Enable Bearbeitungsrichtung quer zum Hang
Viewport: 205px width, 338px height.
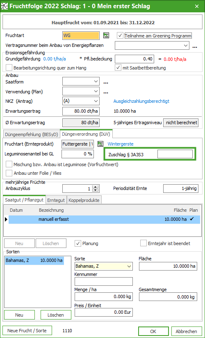[9, 68]
